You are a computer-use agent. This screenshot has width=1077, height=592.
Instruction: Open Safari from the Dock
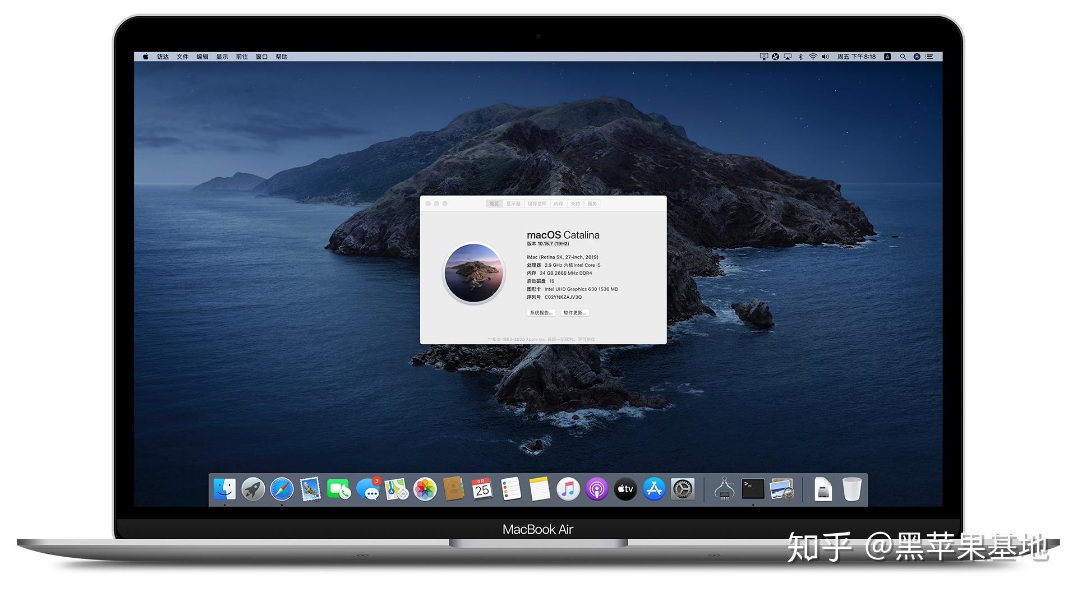(282, 489)
